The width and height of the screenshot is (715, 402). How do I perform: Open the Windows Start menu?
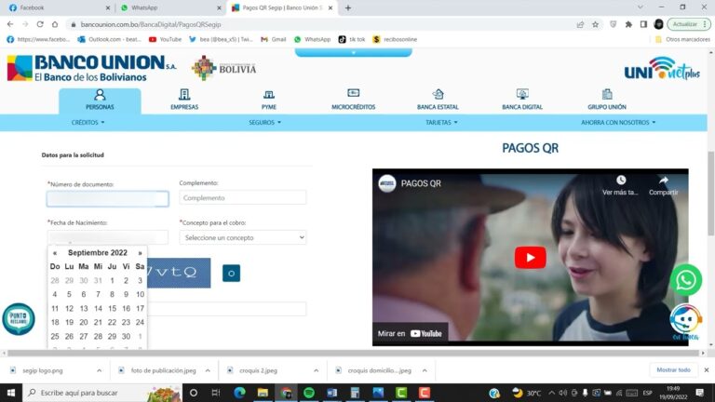(x=11, y=393)
